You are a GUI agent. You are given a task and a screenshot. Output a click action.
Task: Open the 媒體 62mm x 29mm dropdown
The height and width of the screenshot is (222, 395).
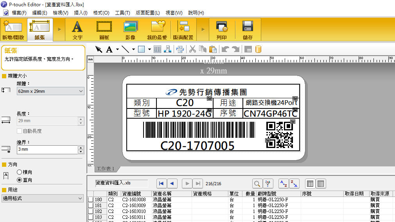(x=50, y=91)
